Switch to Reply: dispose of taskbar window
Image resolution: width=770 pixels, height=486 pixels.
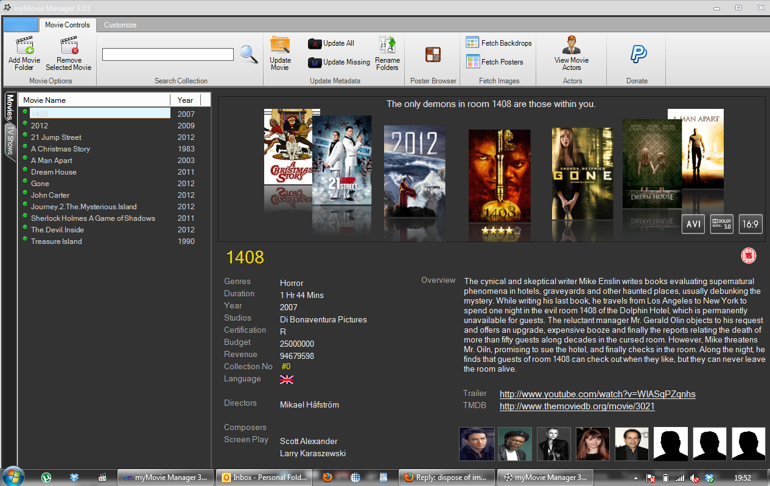click(x=447, y=477)
